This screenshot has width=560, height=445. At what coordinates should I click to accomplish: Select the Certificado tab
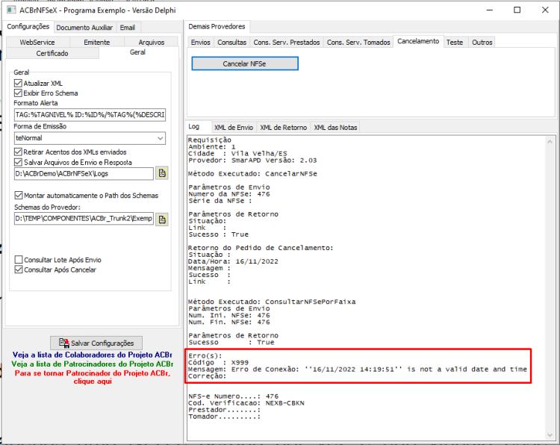[52, 53]
